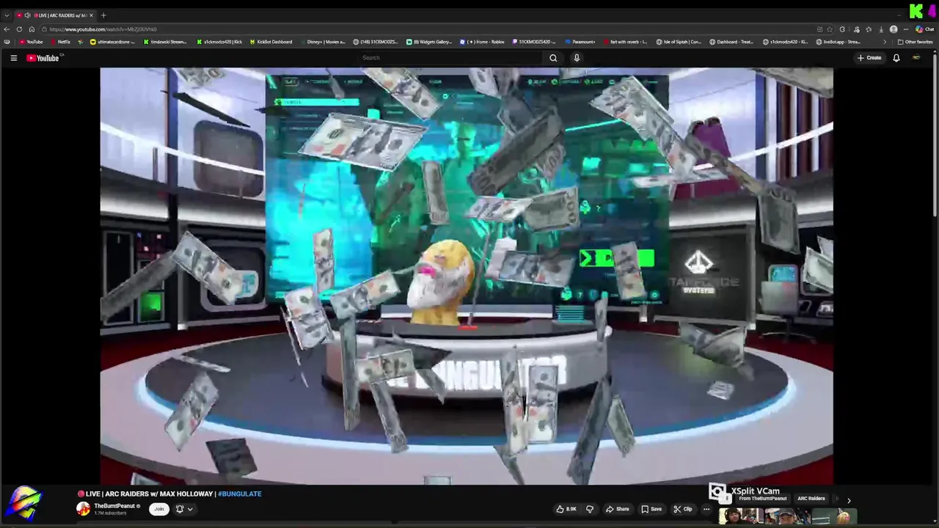
Task: Open the Dashboard - Treat bookmark
Action: [x=731, y=42]
